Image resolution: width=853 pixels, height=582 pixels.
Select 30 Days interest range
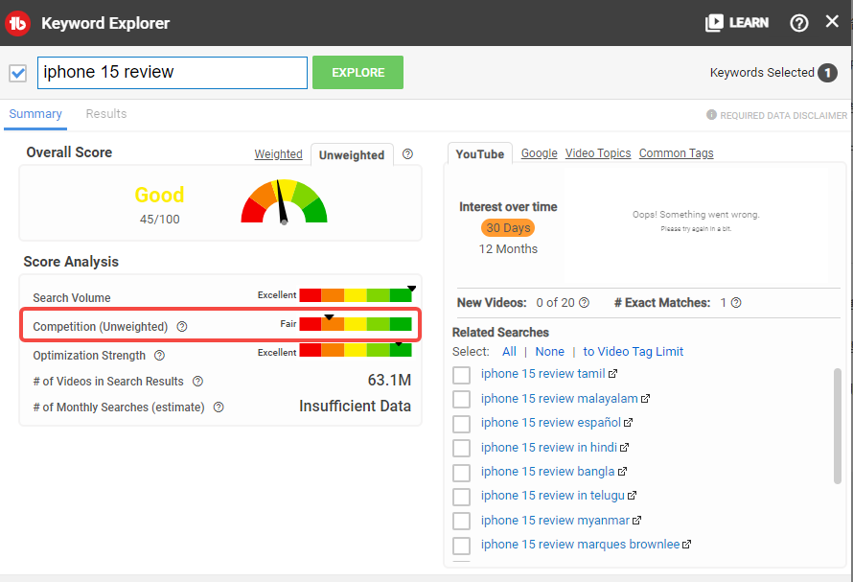(508, 227)
